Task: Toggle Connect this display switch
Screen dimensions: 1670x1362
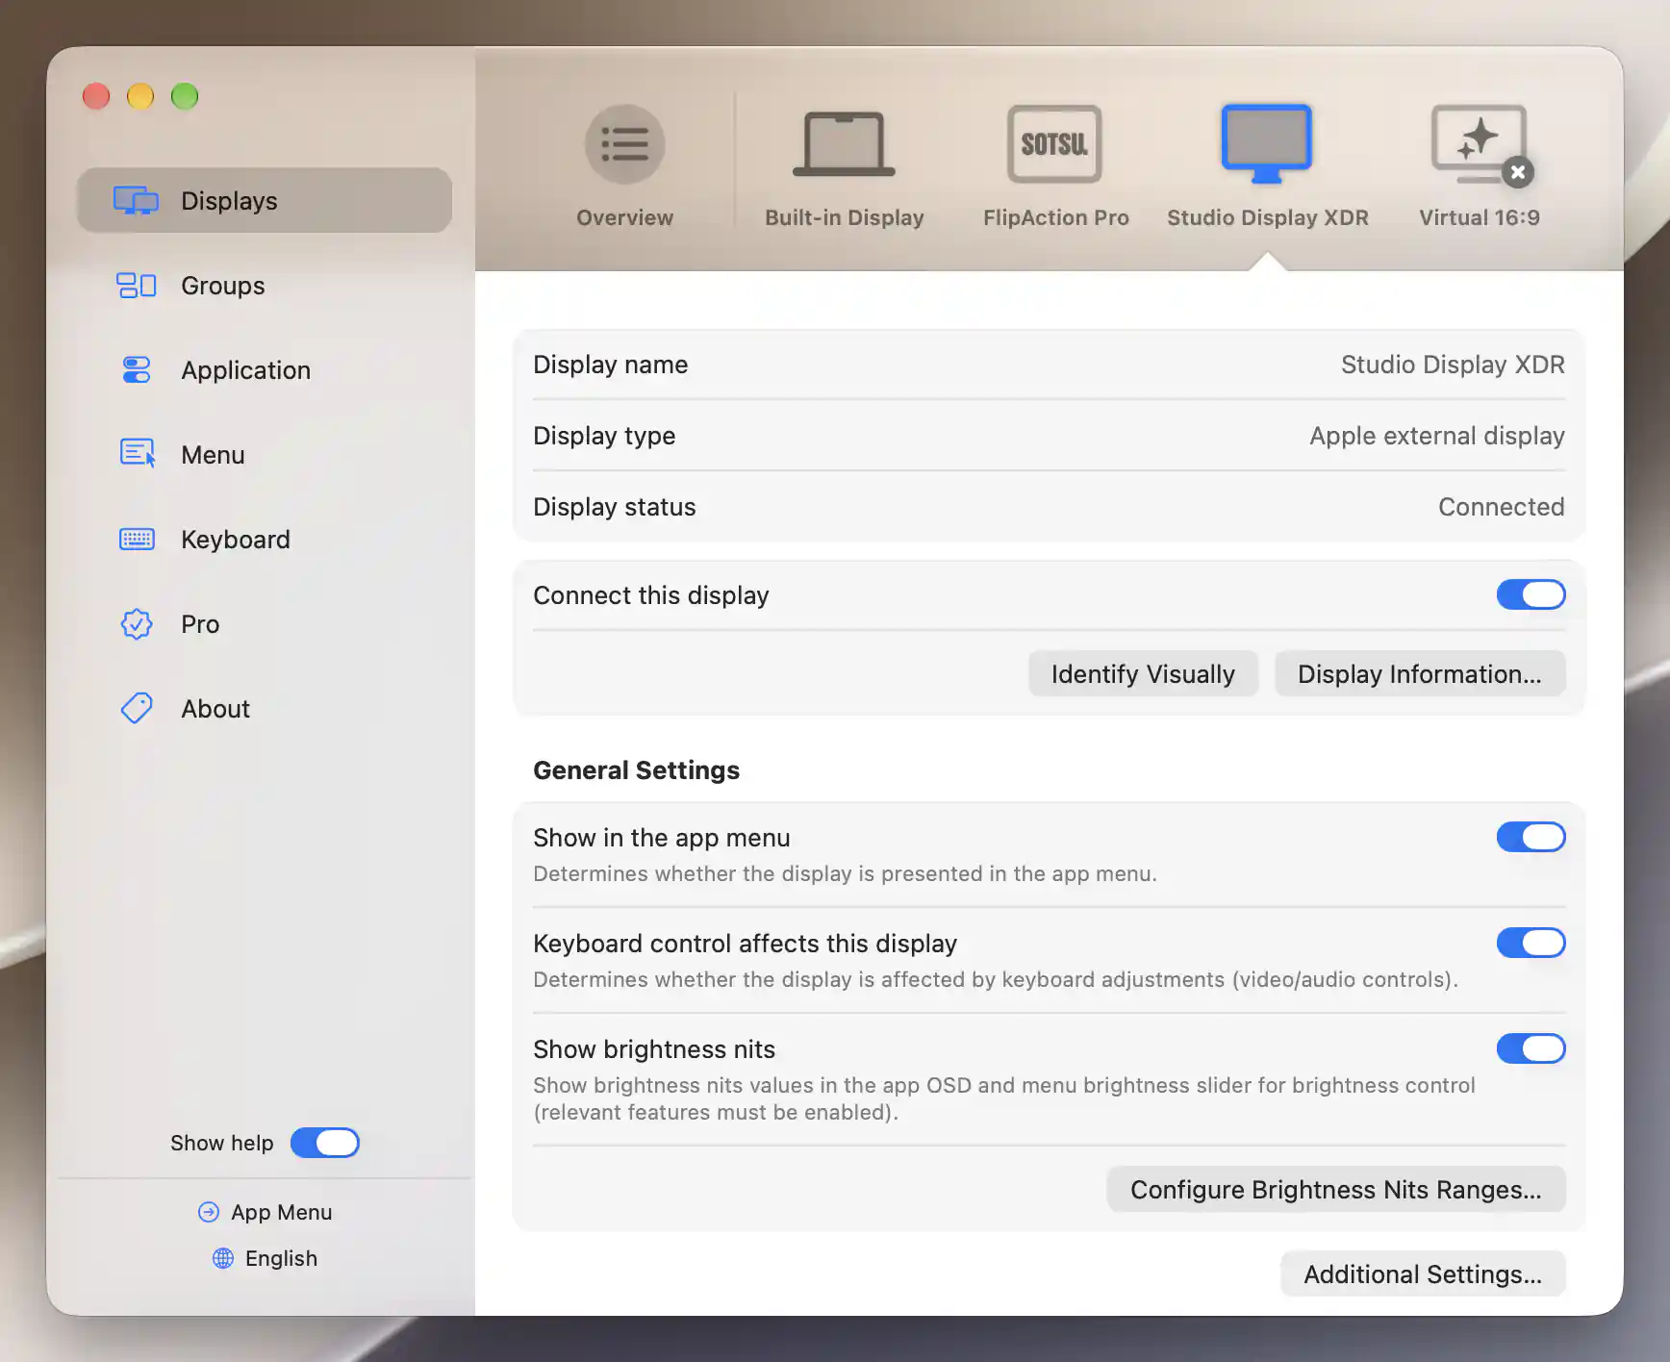Action: coord(1531,594)
